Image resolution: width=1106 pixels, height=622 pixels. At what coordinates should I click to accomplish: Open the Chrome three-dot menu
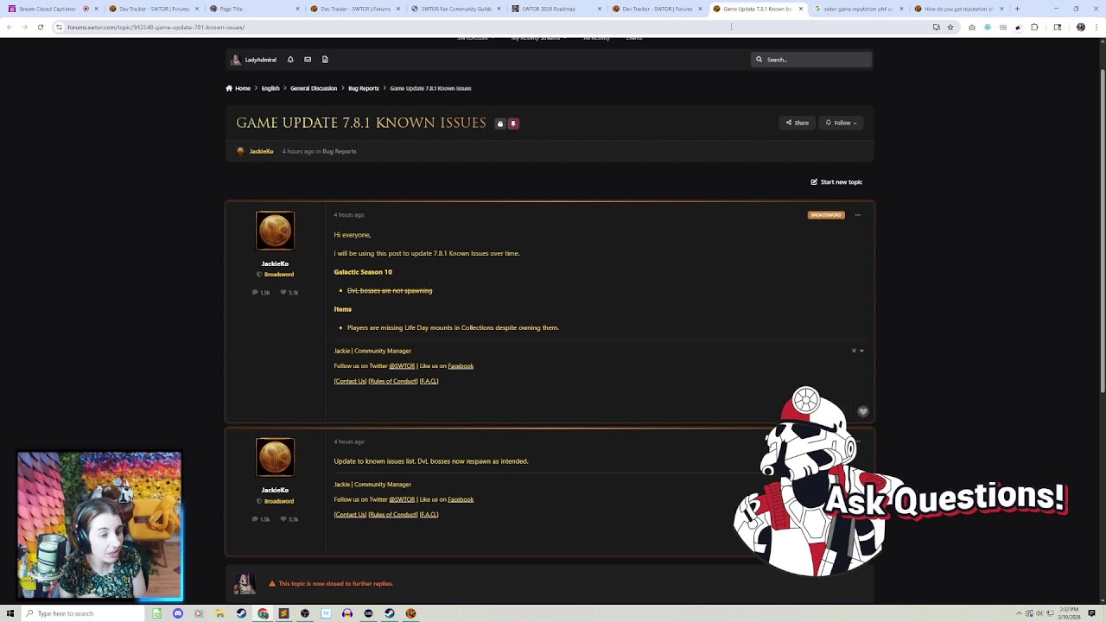click(1096, 27)
